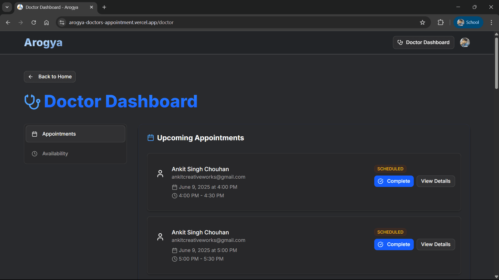Image resolution: width=499 pixels, height=280 pixels.
Task: Click the scrollbar down arrow
Action: tap(496, 277)
